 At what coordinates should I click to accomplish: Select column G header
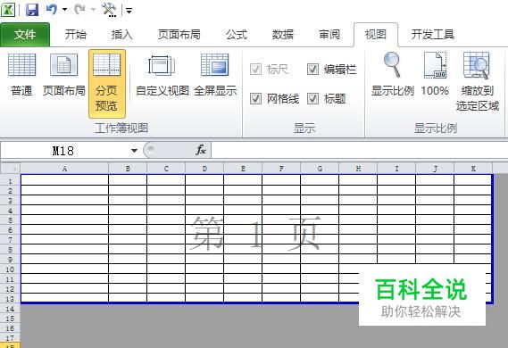click(320, 169)
